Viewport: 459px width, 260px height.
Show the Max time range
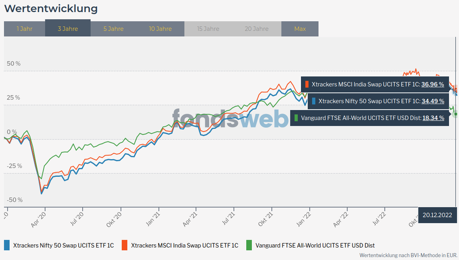tap(300, 29)
